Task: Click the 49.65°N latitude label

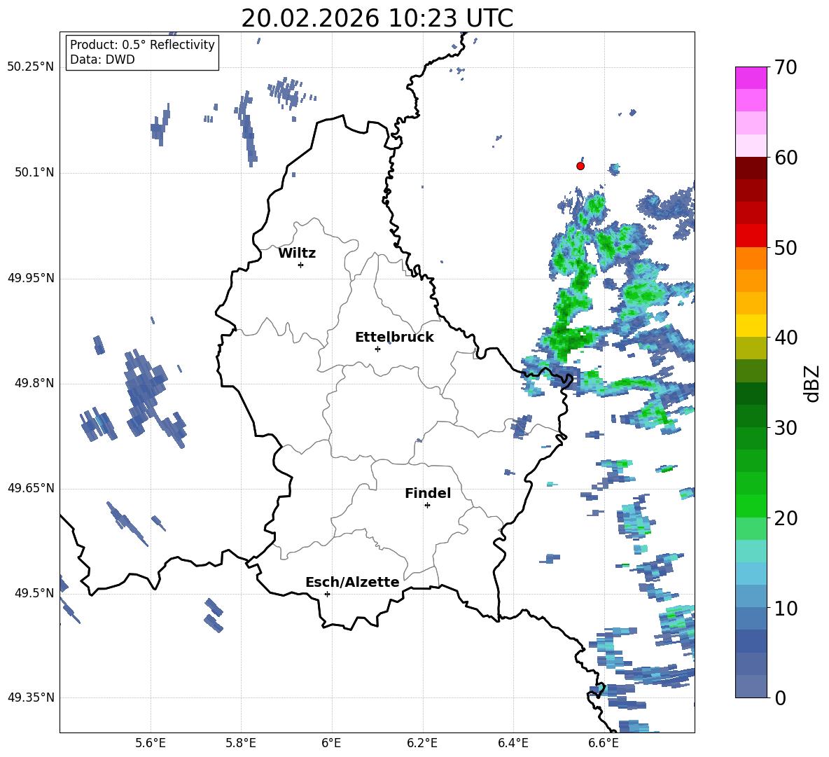Action: pyautogui.click(x=31, y=488)
